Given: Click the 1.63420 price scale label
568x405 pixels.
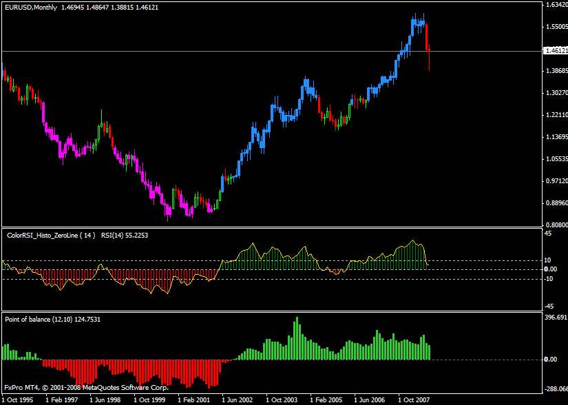Looking at the screenshot, I should pyautogui.click(x=555, y=5).
